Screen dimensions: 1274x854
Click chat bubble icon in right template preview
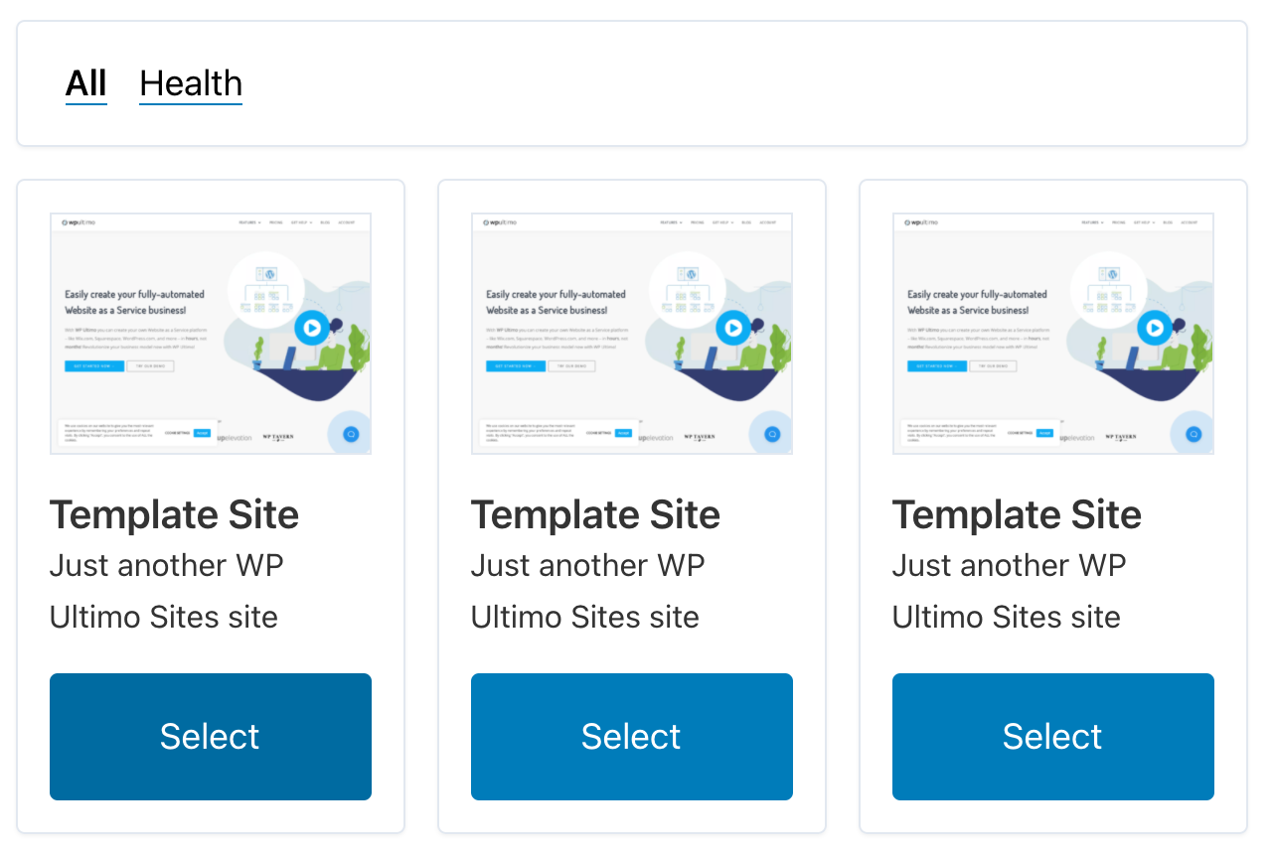click(1194, 434)
